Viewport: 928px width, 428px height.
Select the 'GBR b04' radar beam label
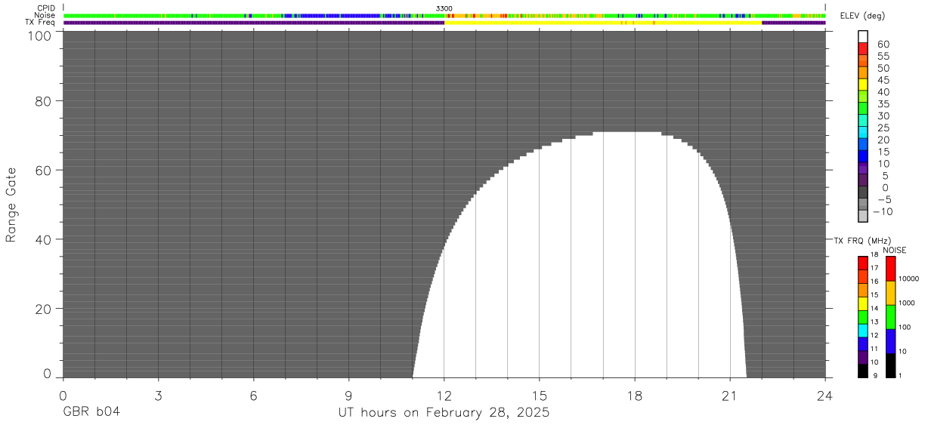click(x=91, y=413)
